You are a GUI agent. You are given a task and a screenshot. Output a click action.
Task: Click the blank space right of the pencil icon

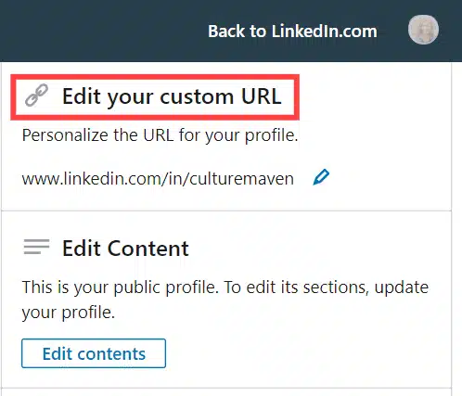coord(390,178)
